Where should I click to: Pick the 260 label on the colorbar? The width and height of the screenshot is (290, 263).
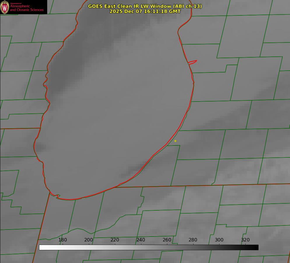tap(167, 240)
